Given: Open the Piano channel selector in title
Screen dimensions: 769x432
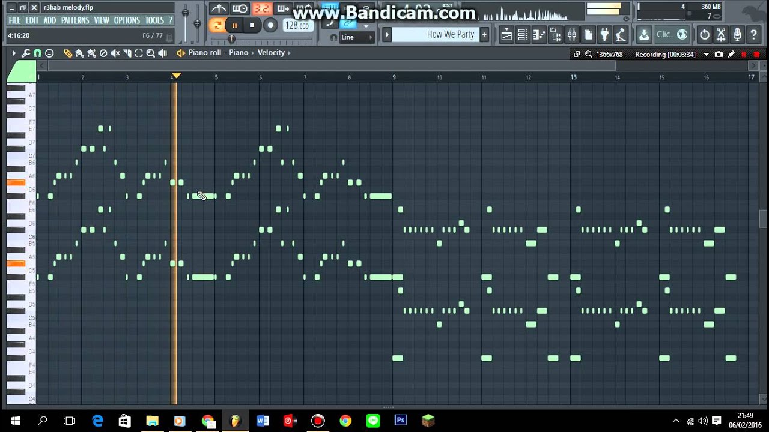Looking at the screenshot, I should coord(239,53).
